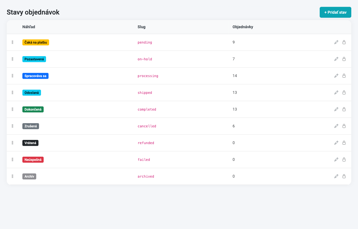Click the 'on-hold' slug
This screenshot has width=358, height=229.
(145, 59)
